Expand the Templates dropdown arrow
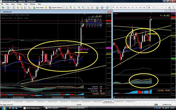This screenshot has height=110, width=176. click(109, 8)
